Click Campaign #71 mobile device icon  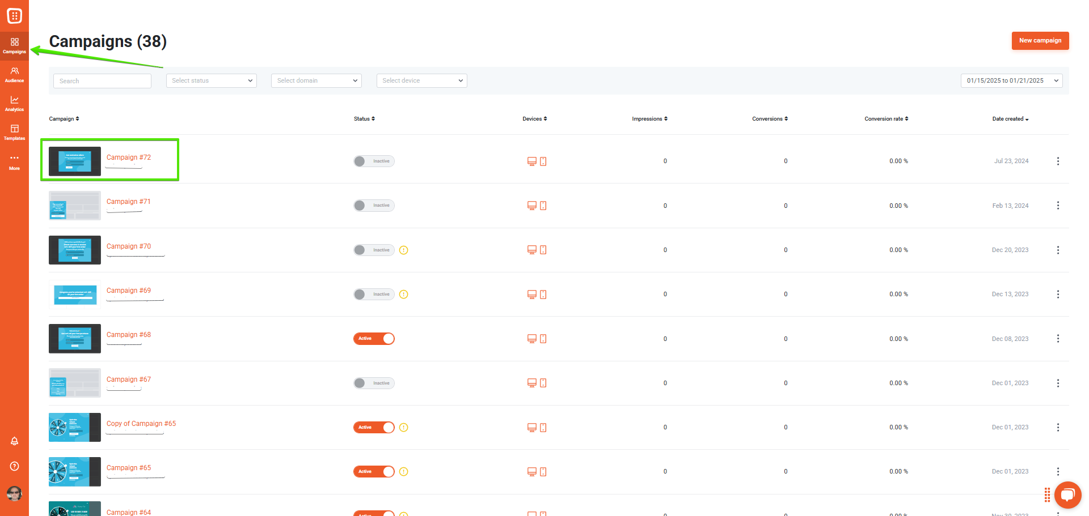point(543,206)
